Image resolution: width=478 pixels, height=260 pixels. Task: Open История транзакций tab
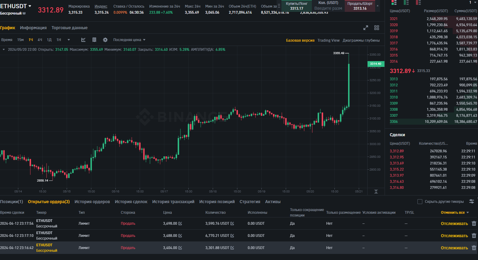173,202
